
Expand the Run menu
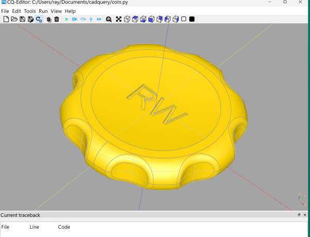coord(43,11)
